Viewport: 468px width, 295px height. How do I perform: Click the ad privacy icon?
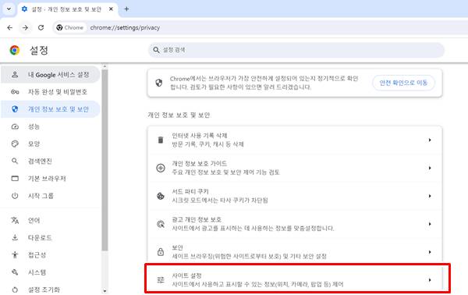click(161, 224)
